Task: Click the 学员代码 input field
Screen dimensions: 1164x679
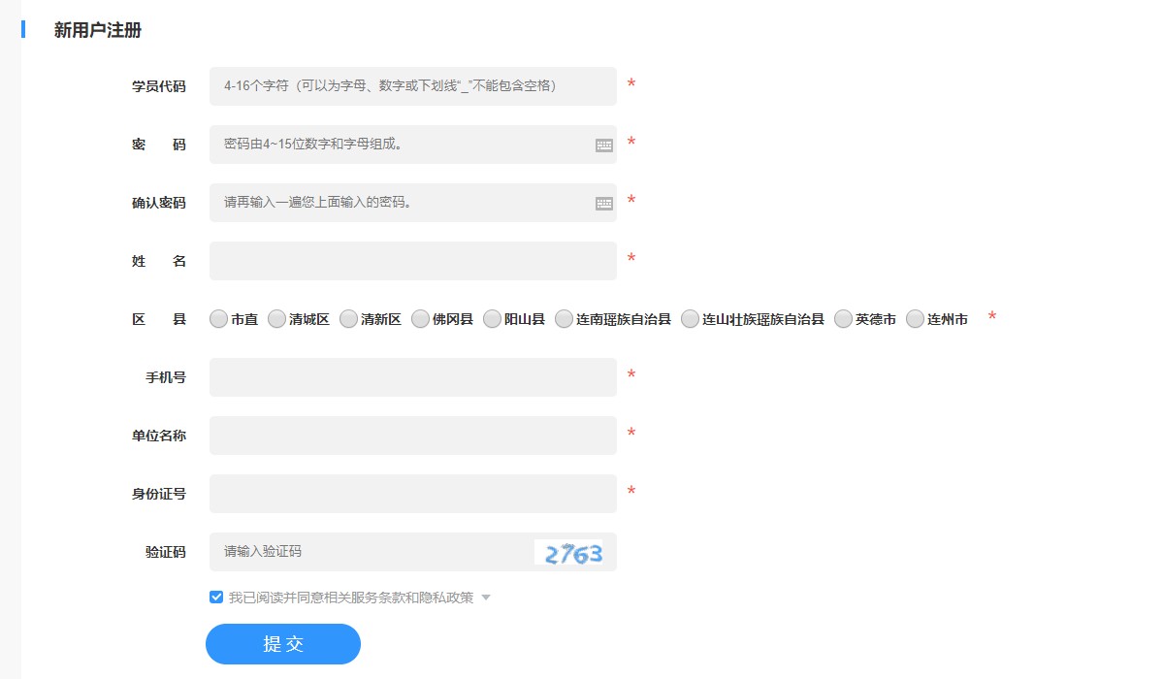Action: 412,85
